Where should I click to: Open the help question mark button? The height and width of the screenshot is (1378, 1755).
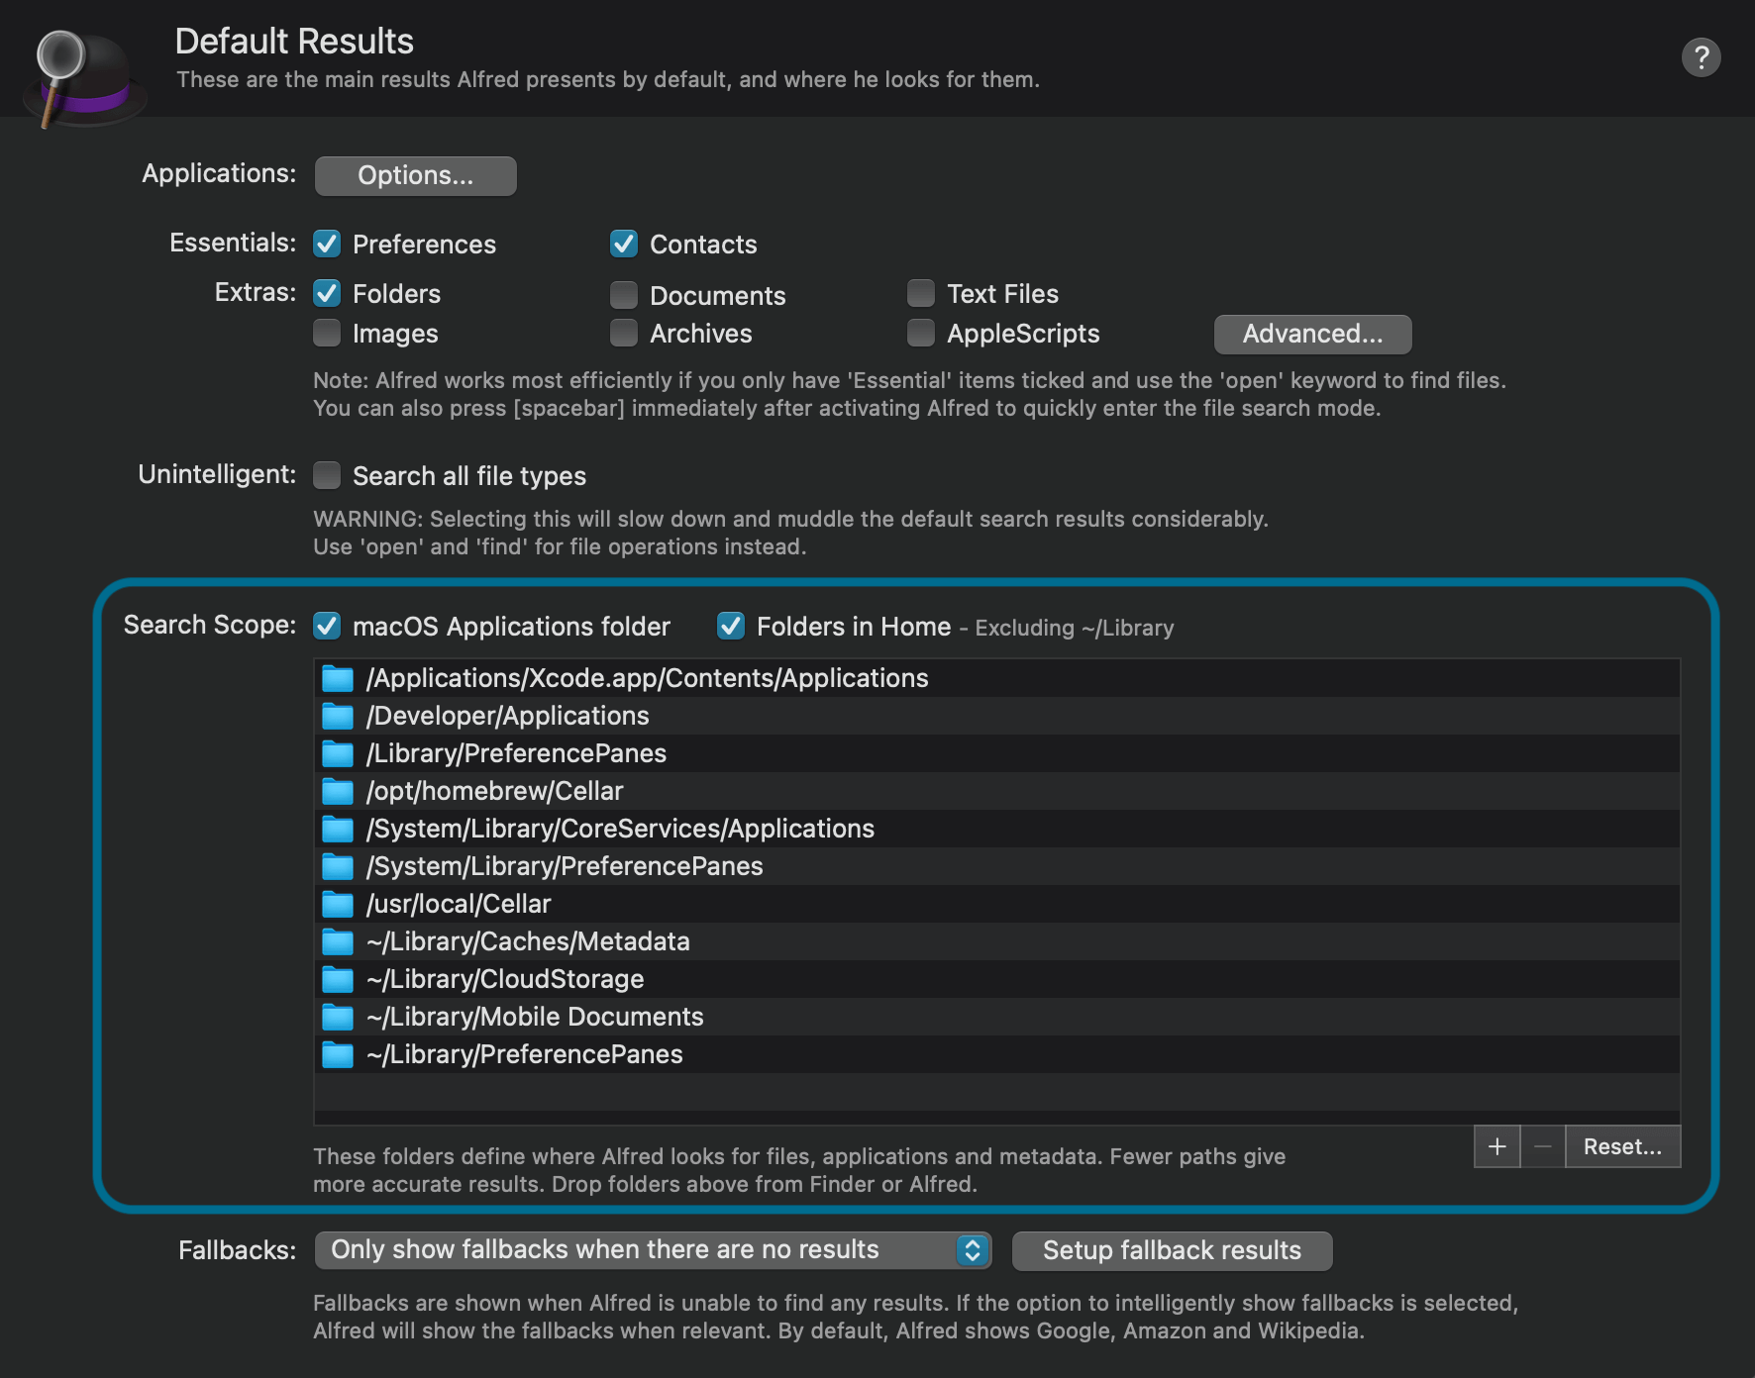pos(1701,57)
